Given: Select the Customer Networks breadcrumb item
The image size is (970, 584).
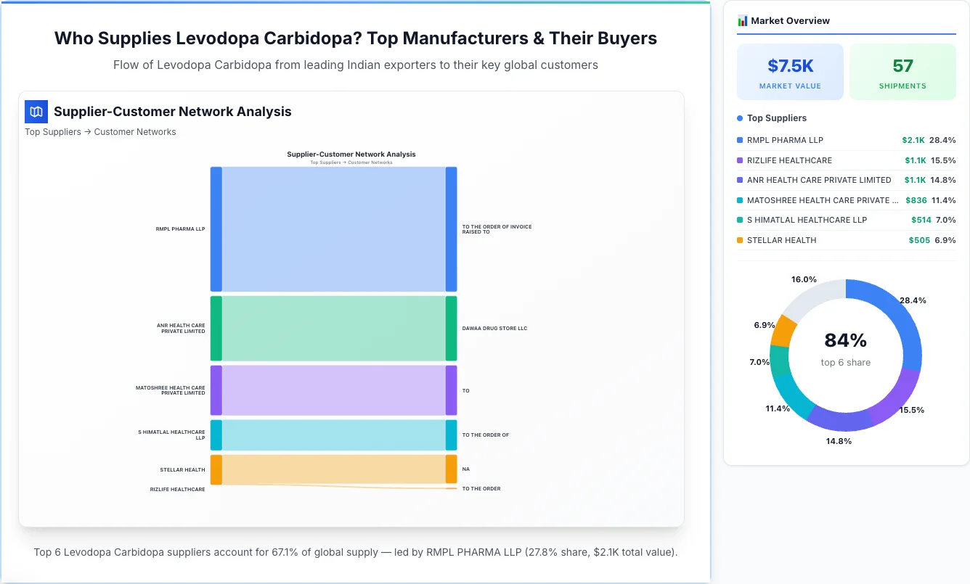Looking at the screenshot, I should click(135, 131).
